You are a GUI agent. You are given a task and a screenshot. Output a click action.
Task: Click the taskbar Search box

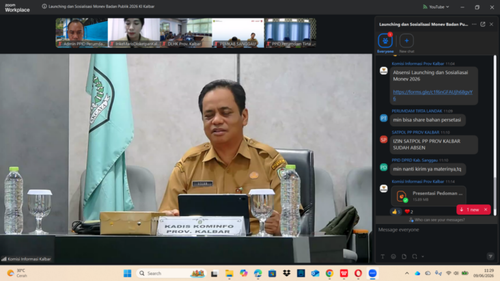(172, 273)
